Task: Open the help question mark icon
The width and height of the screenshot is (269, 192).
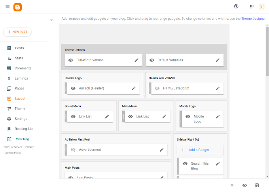Action: (236, 6)
